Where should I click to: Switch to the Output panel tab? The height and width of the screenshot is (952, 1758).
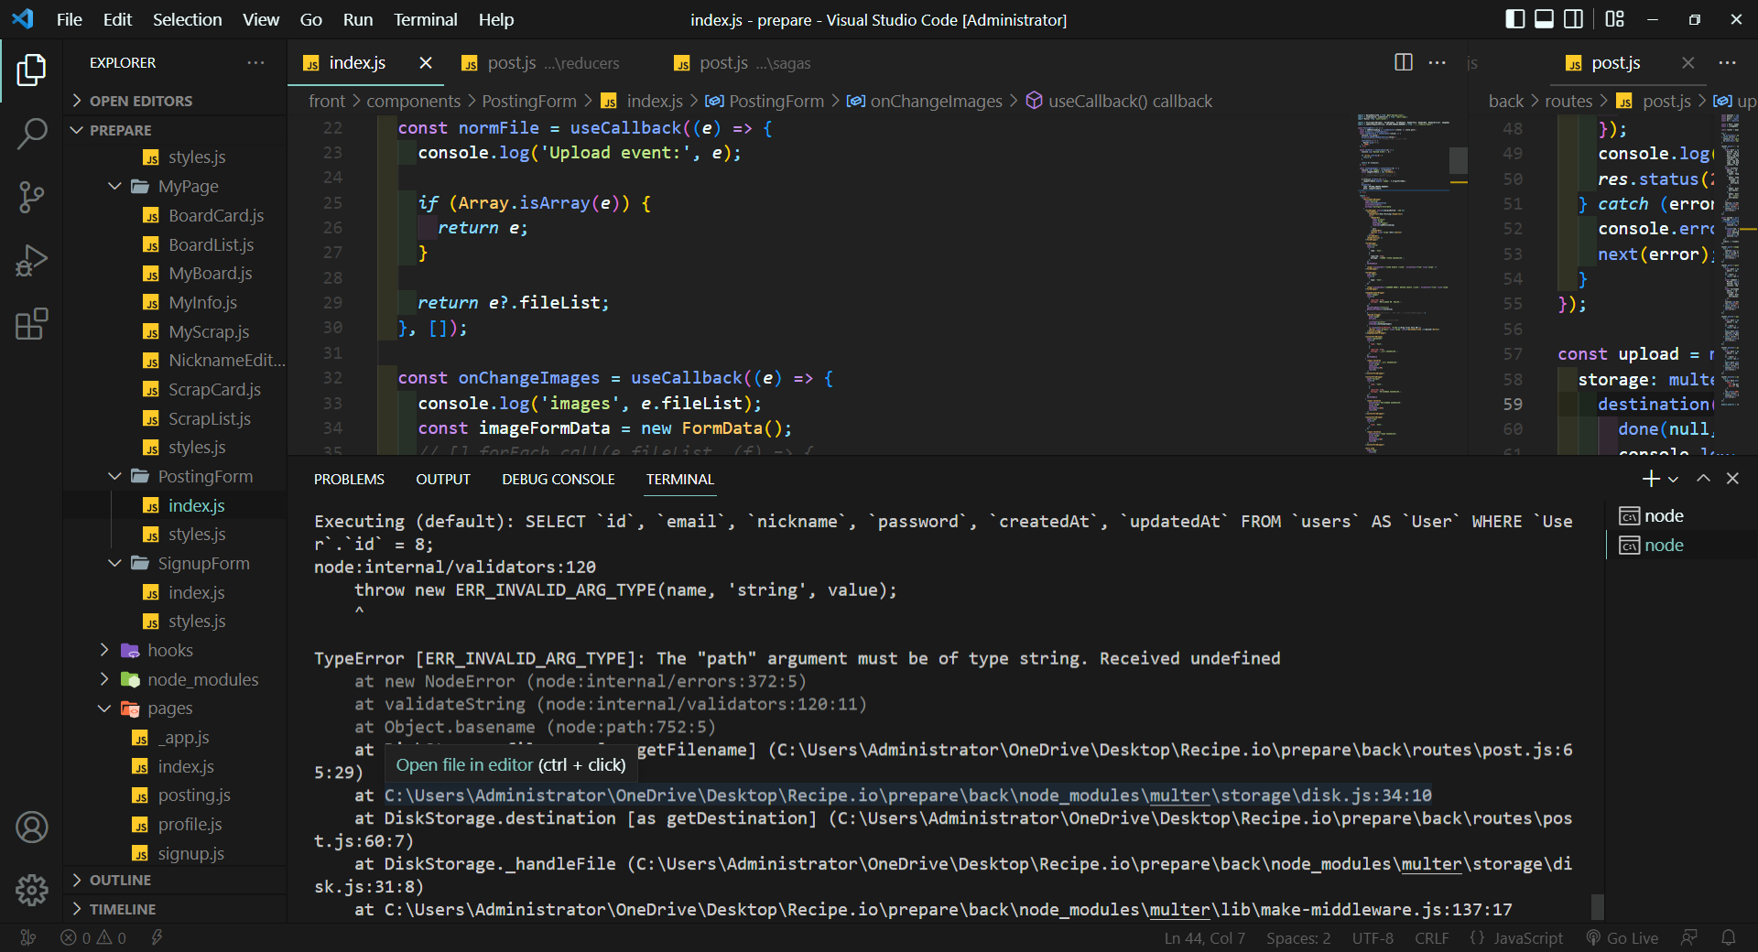pos(443,480)
